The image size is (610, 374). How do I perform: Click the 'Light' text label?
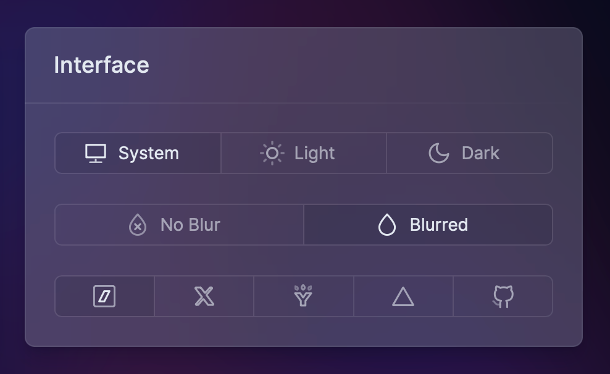tap(315, 154)
